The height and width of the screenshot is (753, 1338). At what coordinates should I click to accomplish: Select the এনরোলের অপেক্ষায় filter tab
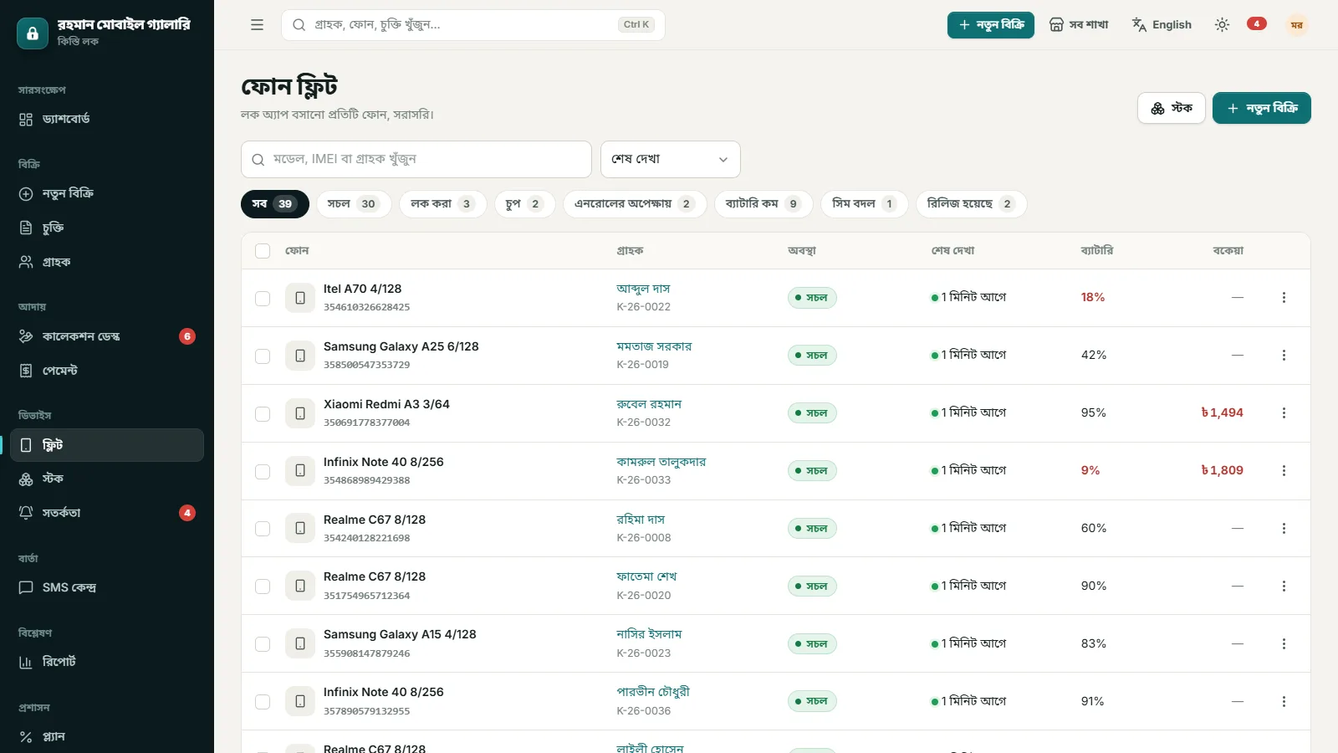point(635,204)
